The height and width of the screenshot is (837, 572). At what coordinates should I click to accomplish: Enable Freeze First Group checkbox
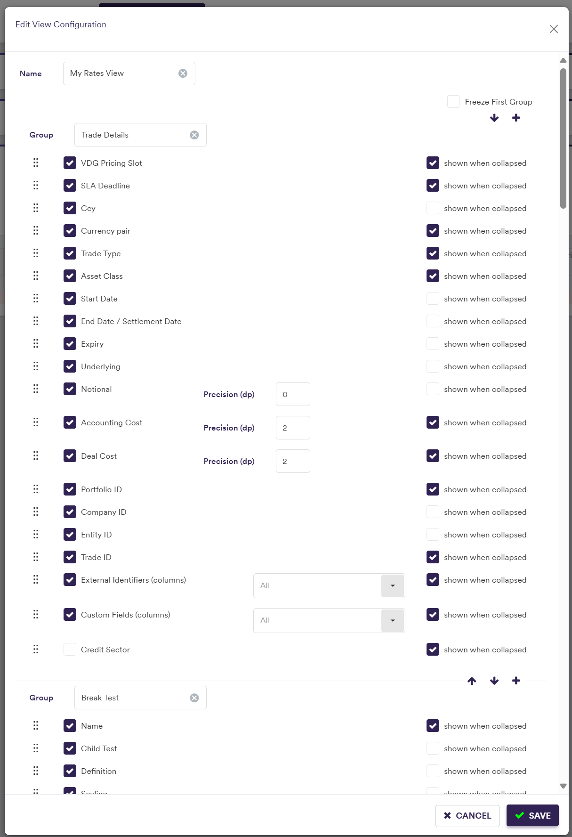point(453,102)
